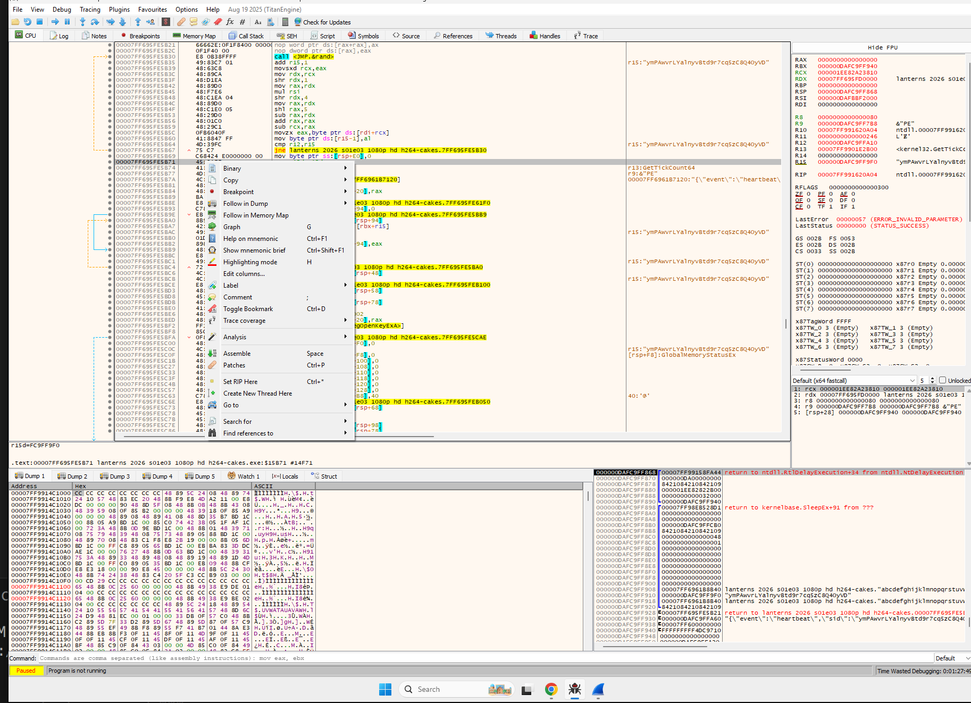Select the PF flag in registers
This screenshot has height=703, width=971.
[821, 194]
